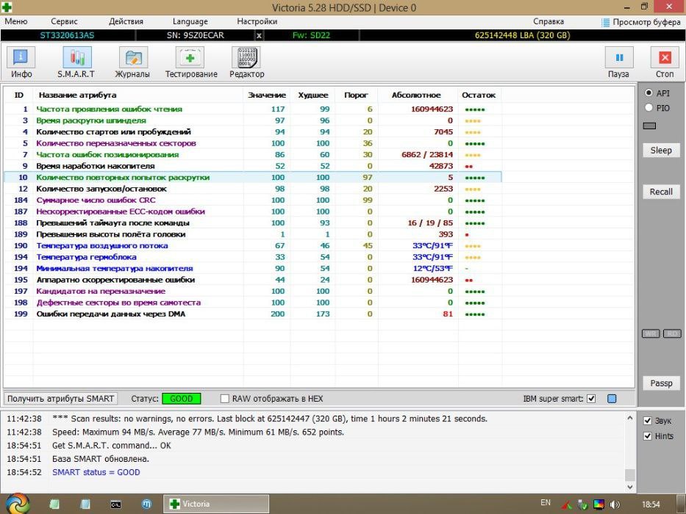Click the Худшее column header

[x=312, y=95]
